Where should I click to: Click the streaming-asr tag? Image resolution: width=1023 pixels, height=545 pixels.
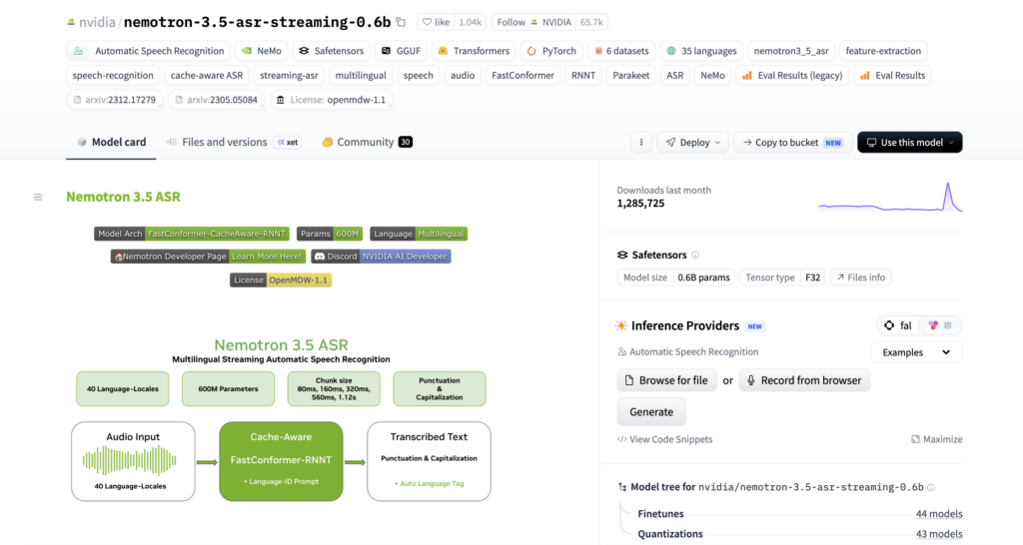coord(289,76)
